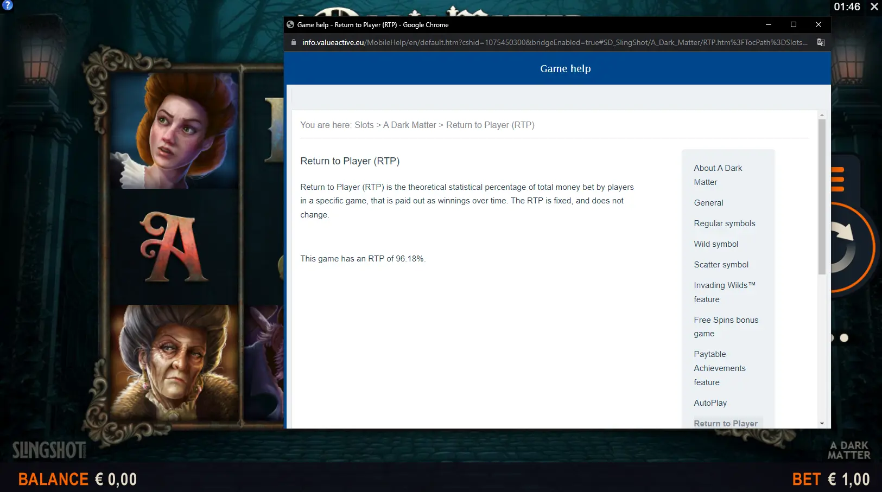Open the Scatter symbol help topic
Image resolution: width=882 pixels, height=492 pixels.
pos(721,265)
